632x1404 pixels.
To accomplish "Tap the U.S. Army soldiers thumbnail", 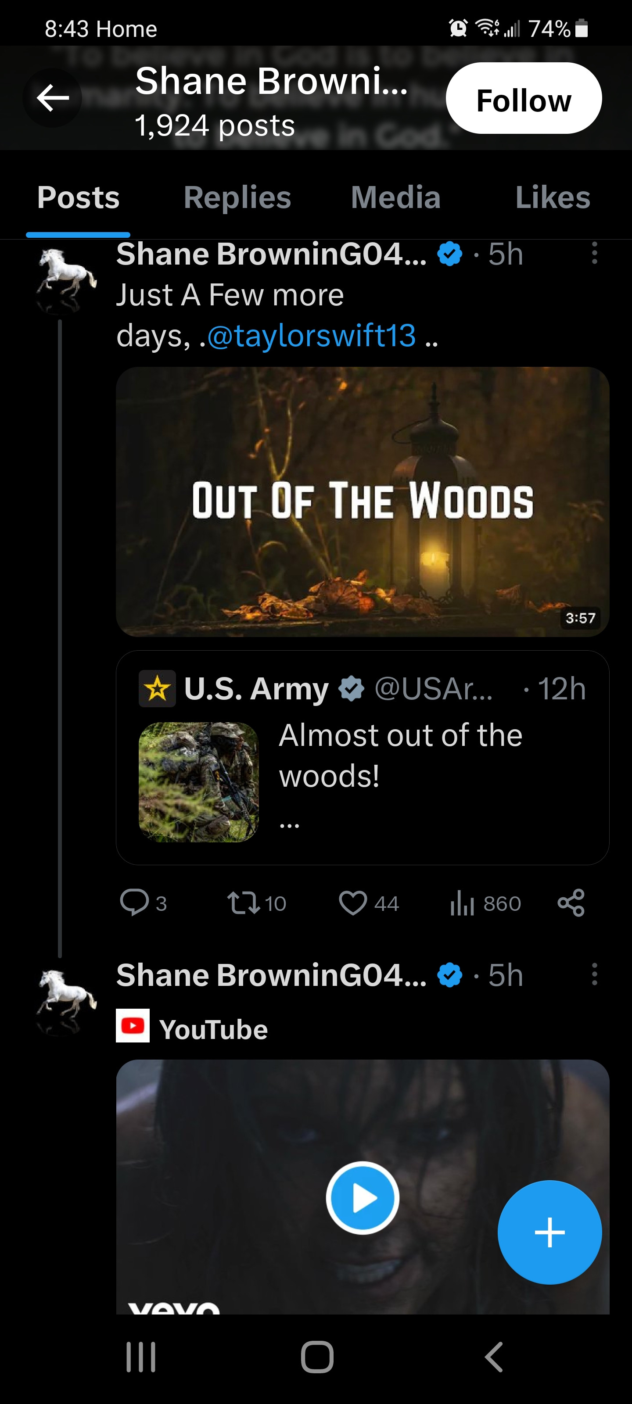I will (198, 781).
